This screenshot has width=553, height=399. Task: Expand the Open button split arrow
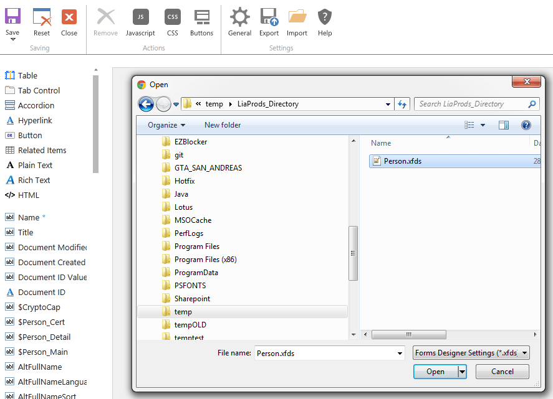462,372
